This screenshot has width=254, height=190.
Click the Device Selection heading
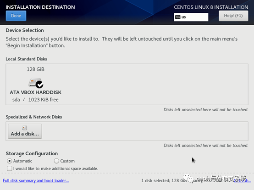point(25,30)
